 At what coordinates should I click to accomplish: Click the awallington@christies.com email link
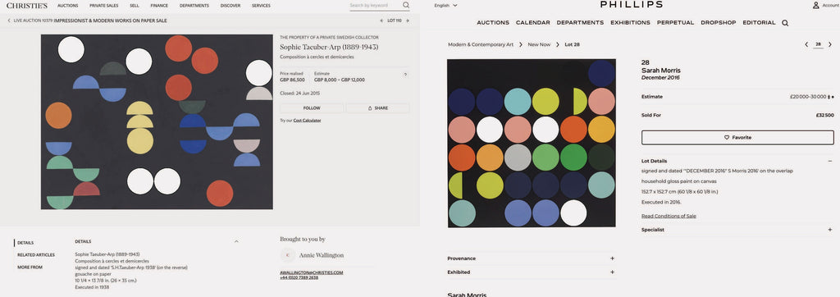click(311, 272)
